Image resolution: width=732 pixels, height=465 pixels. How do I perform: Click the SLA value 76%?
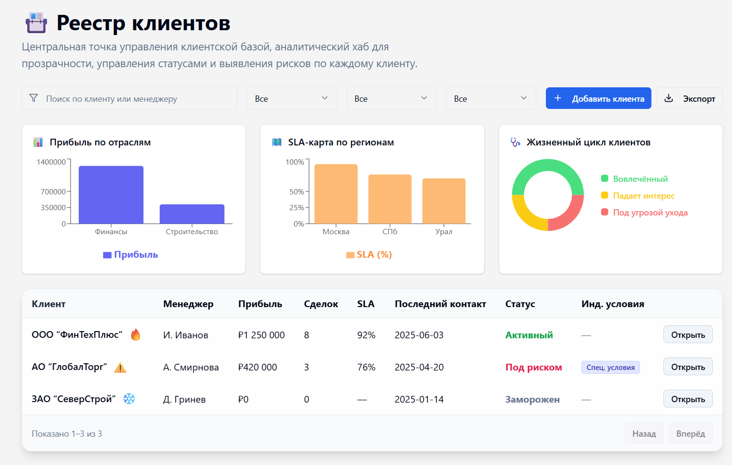pyautogui.click(x=366, y=367)
